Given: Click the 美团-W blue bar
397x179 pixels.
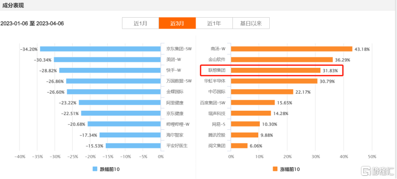Looking at the screenshot, I should coord(107,60).
